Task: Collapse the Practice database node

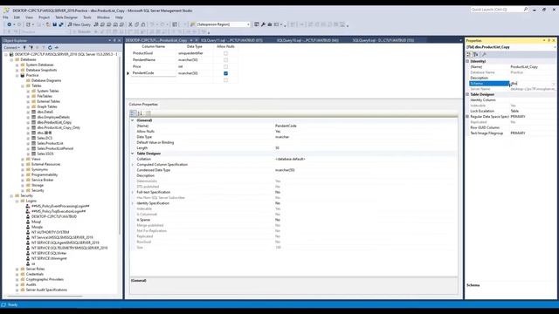Action: pos(17,76)
